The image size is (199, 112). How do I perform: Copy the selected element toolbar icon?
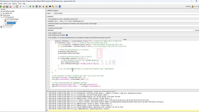click(x=14, y=7)
